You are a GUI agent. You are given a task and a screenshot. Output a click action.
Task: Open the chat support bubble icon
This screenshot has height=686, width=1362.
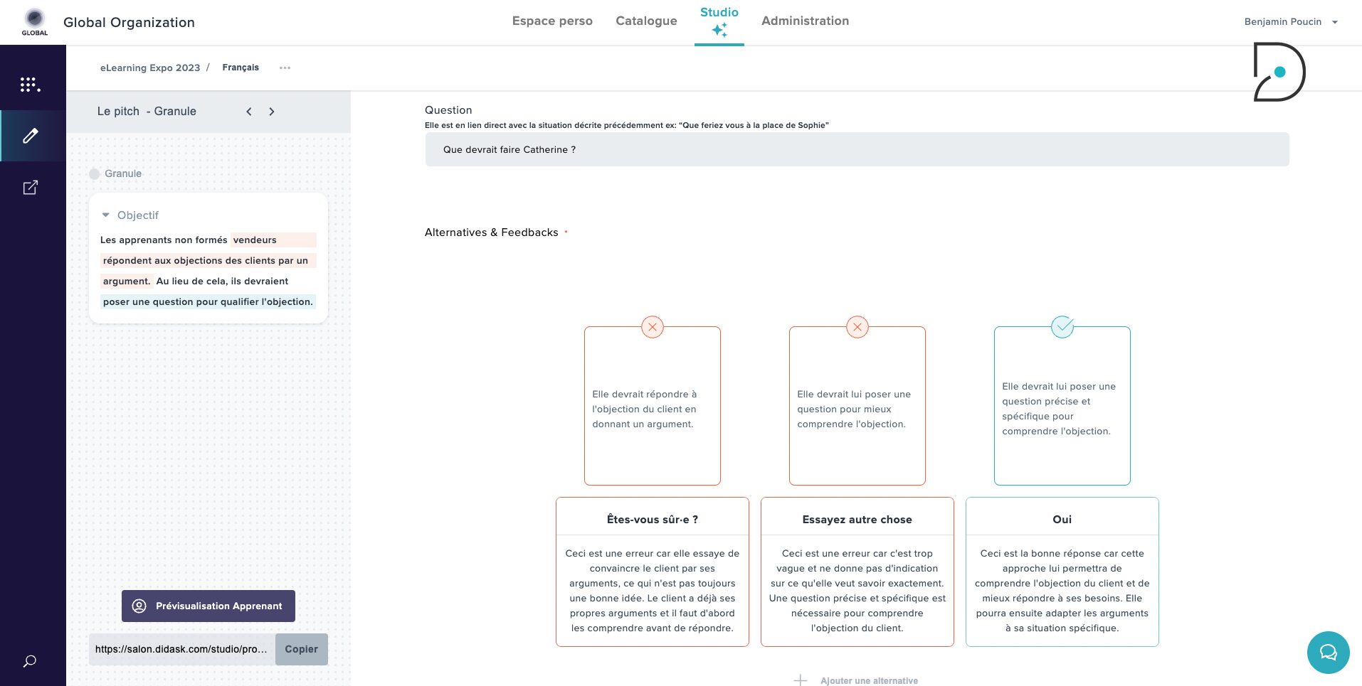[1328, 653]
